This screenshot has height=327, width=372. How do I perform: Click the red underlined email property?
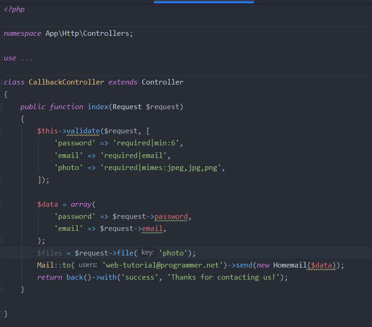(x=152, y=229)
